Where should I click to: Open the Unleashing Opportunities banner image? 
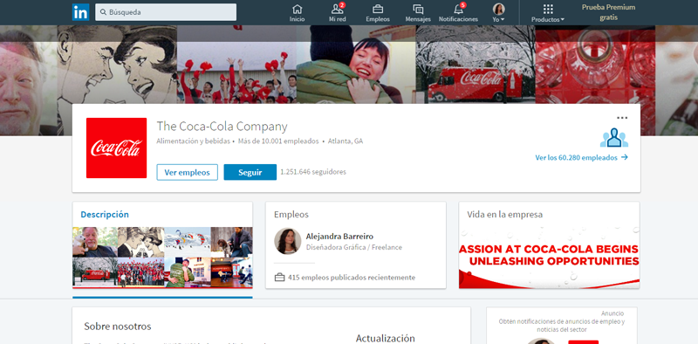tap(550, 258)
